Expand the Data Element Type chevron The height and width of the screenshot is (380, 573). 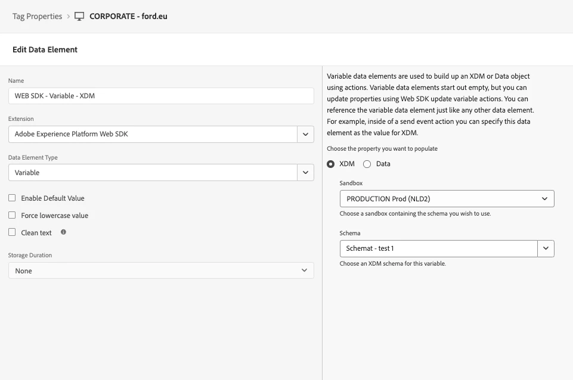[305, 173]
